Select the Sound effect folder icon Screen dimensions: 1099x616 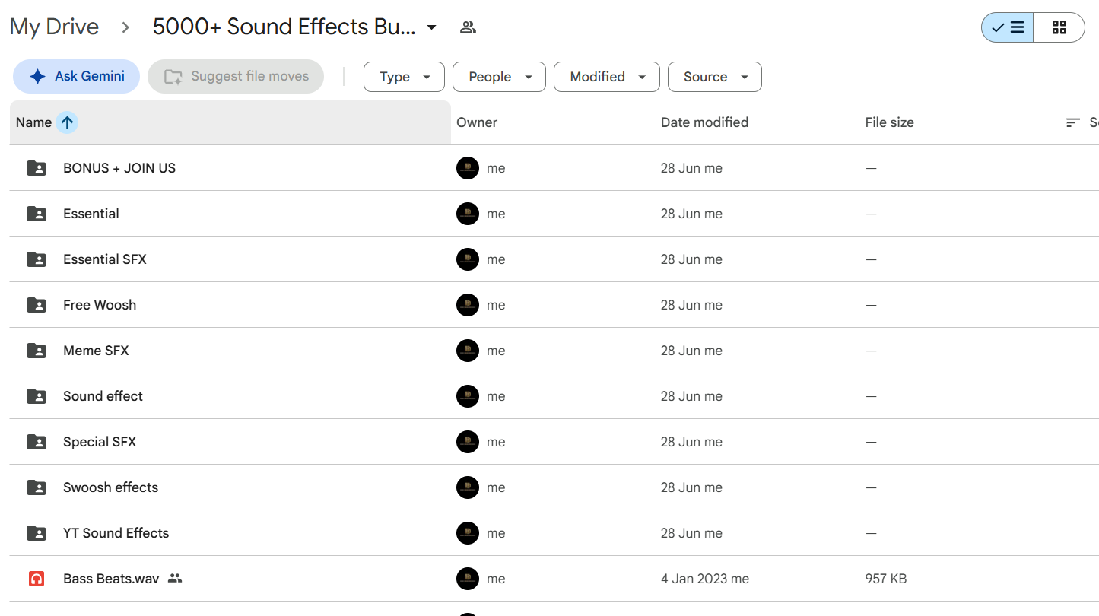pos(37,396)
